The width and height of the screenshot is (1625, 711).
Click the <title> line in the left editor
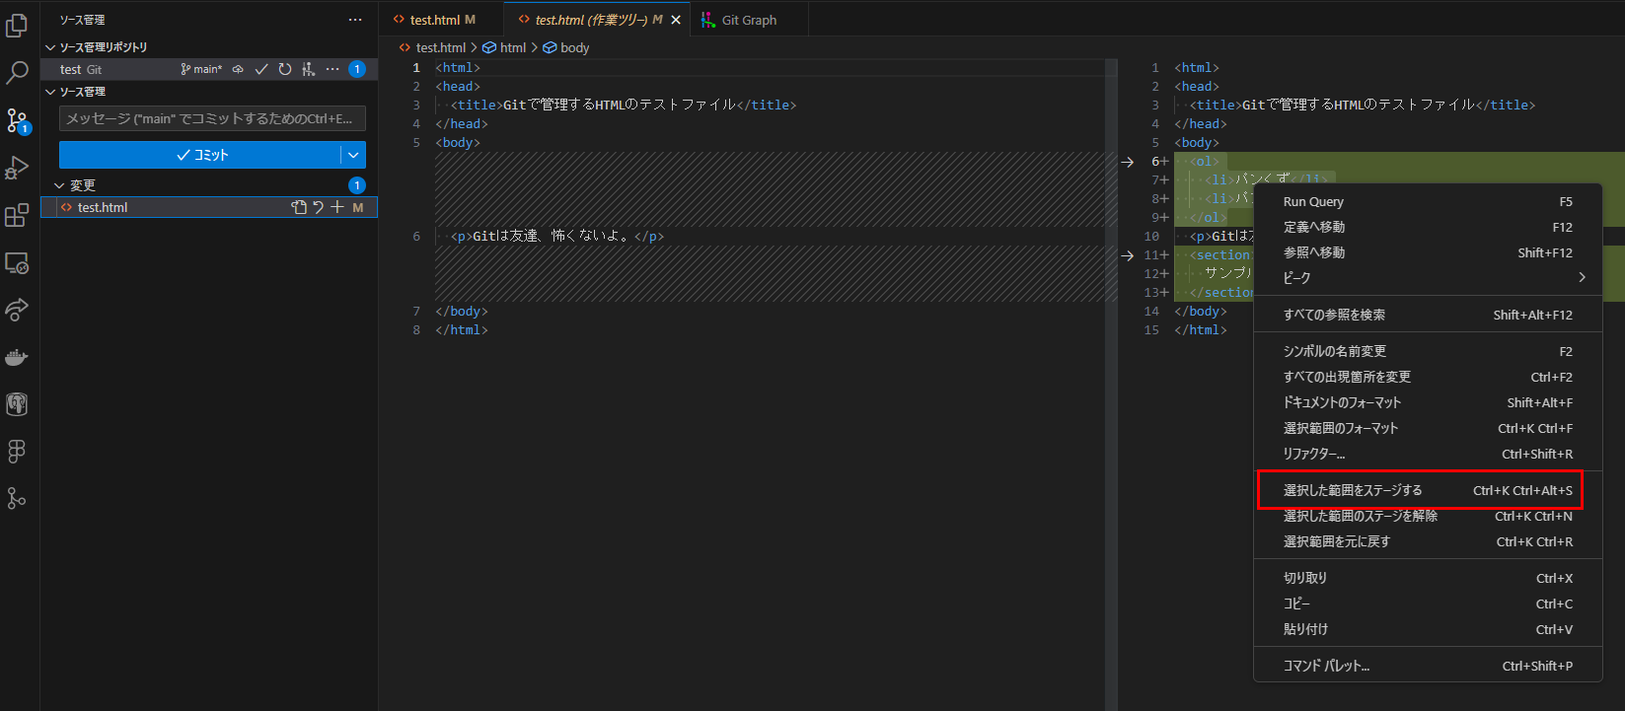pos(624,105)
